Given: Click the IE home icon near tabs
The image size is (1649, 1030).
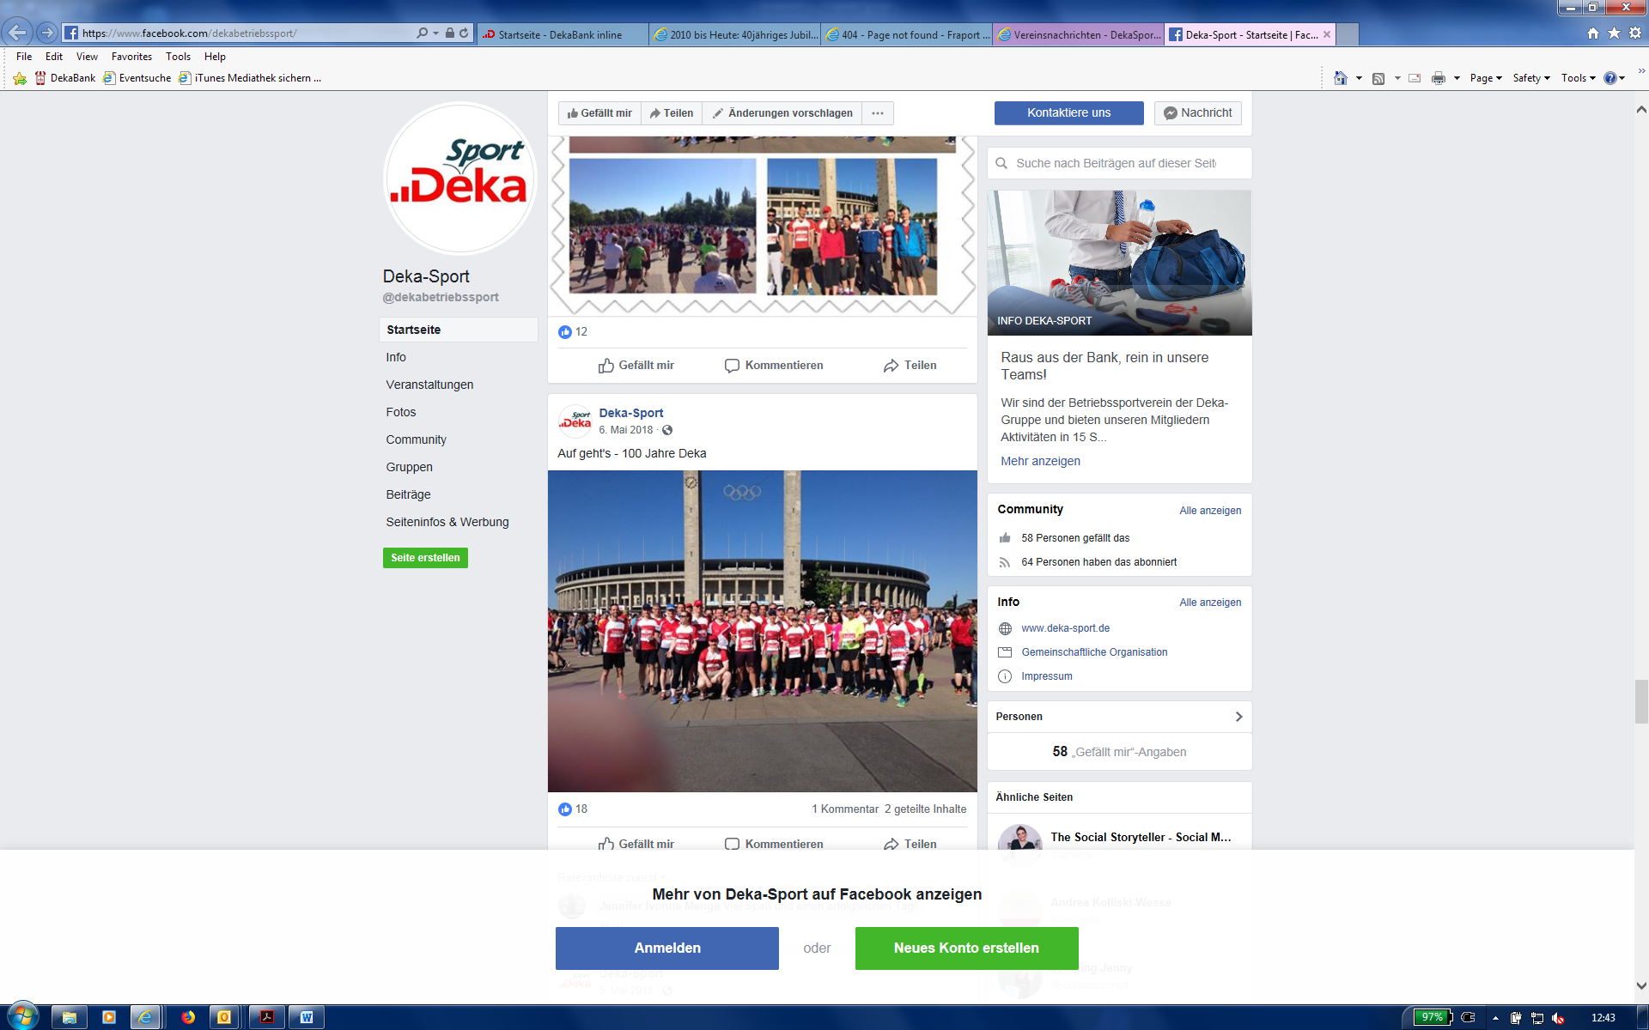Looking at the screenshot, I should (x=1592, y=33).
